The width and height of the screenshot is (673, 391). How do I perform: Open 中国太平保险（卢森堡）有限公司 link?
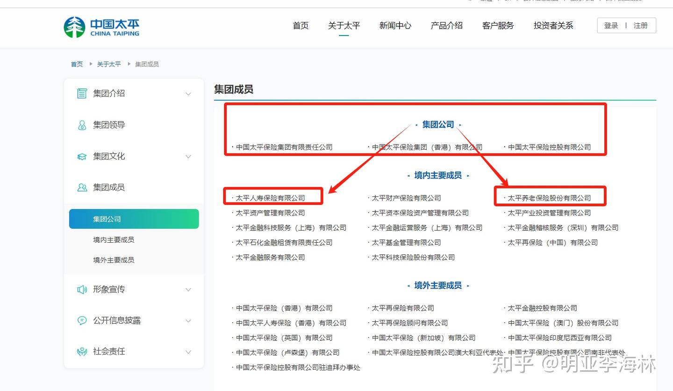tap(287, 353)
